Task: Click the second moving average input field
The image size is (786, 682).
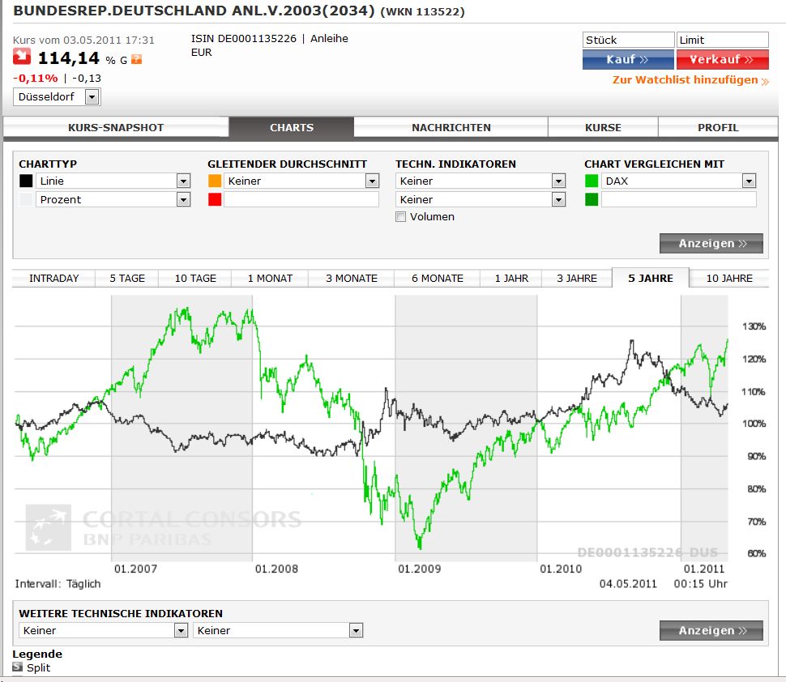Action: point(301,199)
